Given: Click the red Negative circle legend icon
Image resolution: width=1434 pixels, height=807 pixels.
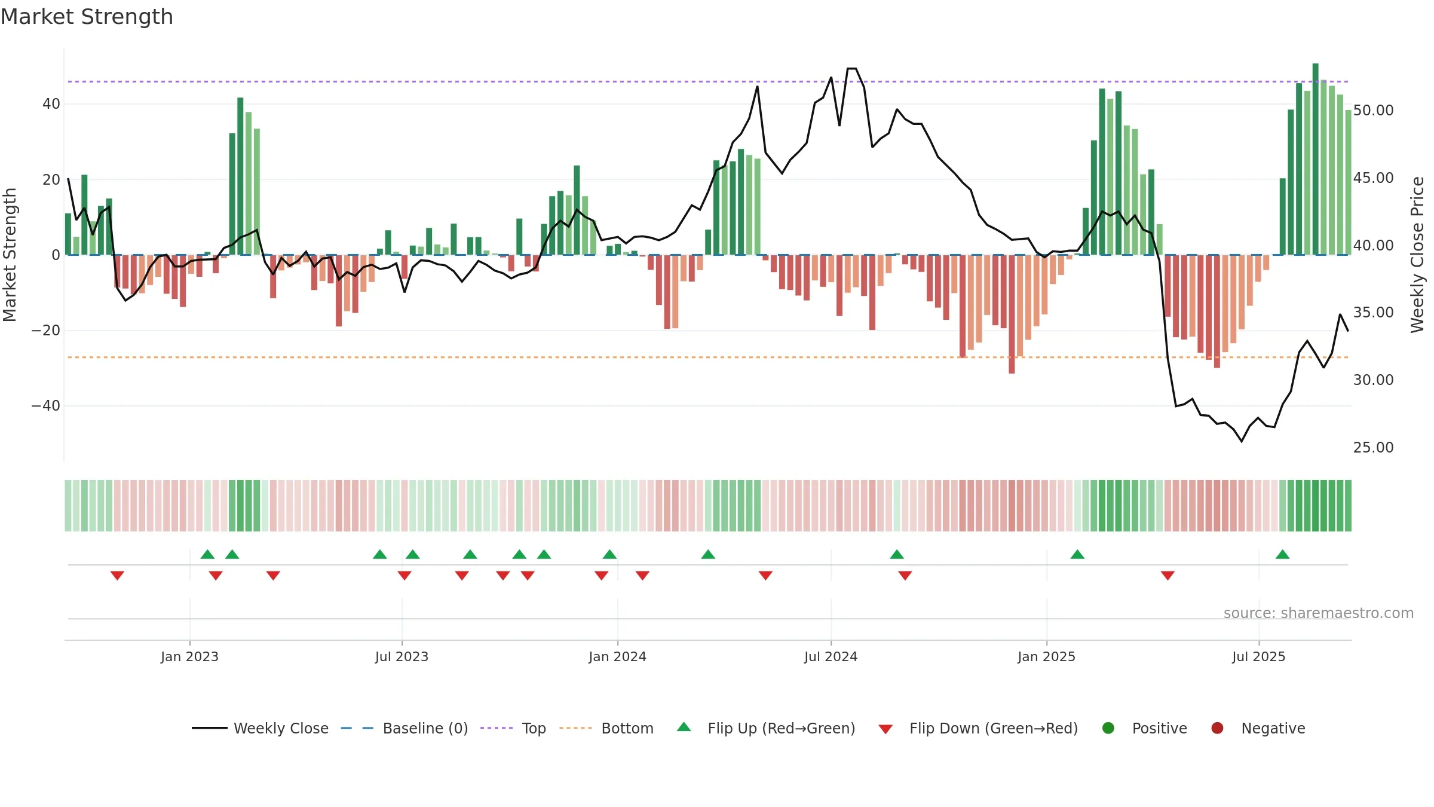Looking at the screenshot, I should 1217,728.
